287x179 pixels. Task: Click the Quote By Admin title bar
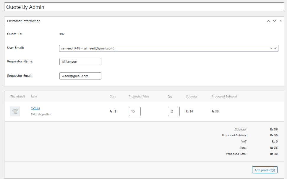(x=143, y=6)
